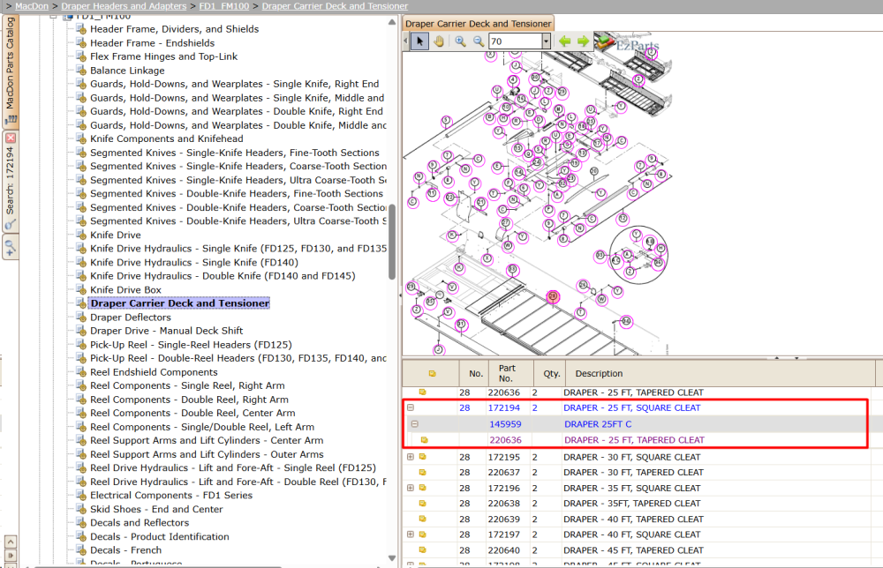
Task: Click the tree icon beside Knife Drive
Action: tap(81, 235)
